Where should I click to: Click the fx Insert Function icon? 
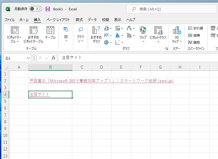[53, 58]
